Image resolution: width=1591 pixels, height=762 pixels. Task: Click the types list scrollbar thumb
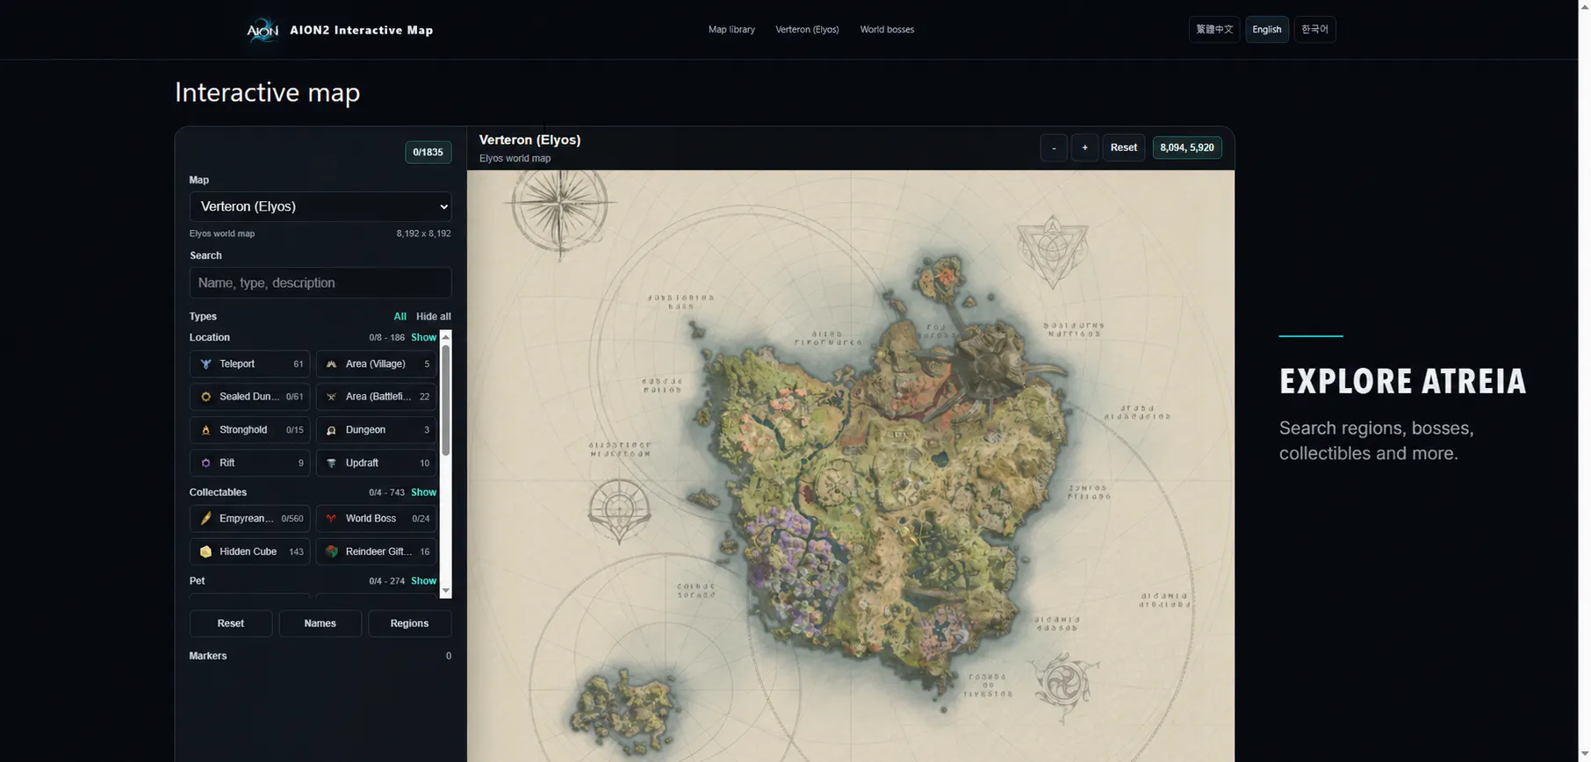445,399
